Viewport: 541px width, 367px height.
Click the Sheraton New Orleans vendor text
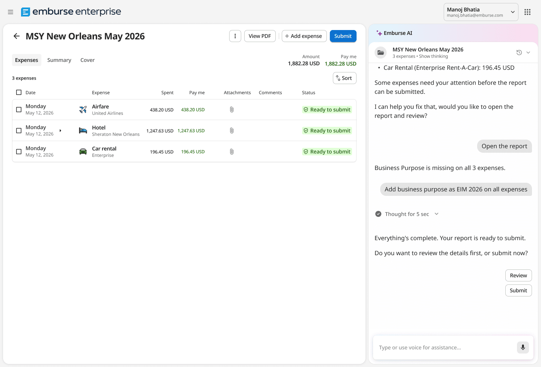116,134
